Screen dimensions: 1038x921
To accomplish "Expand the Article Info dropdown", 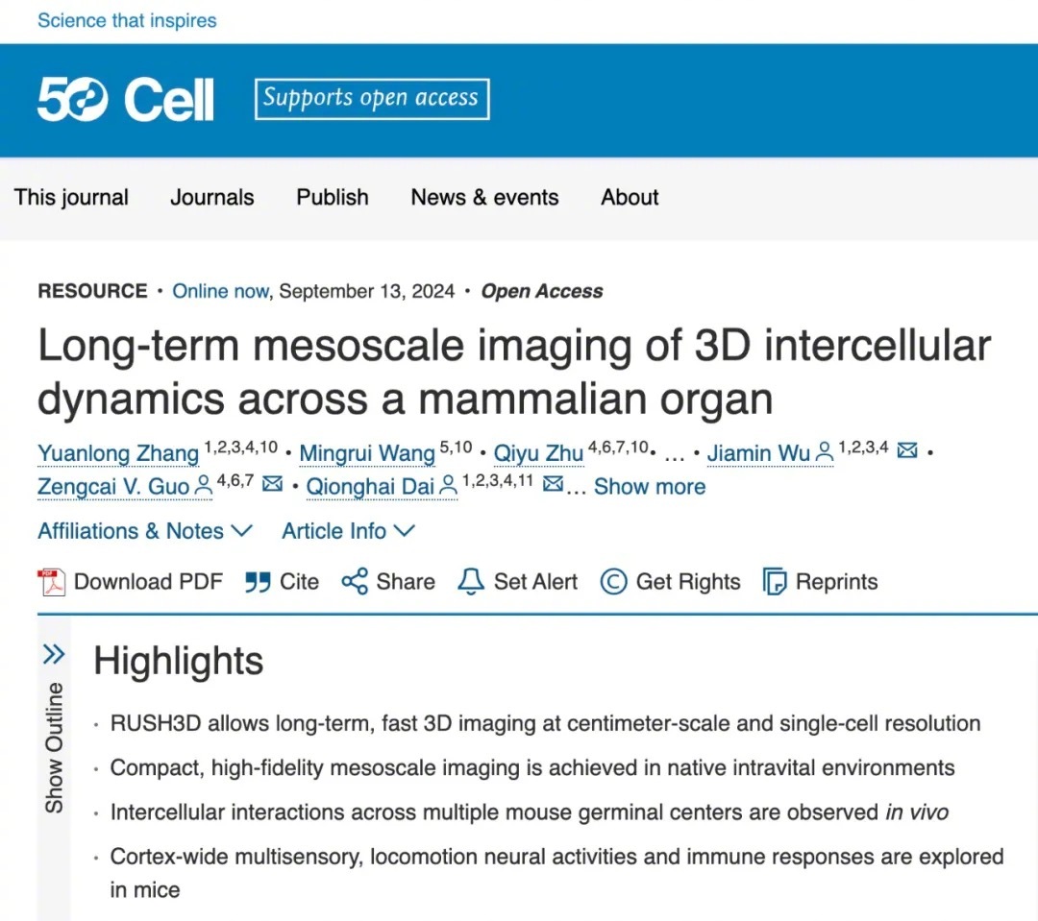I will (x=348, y=531).
